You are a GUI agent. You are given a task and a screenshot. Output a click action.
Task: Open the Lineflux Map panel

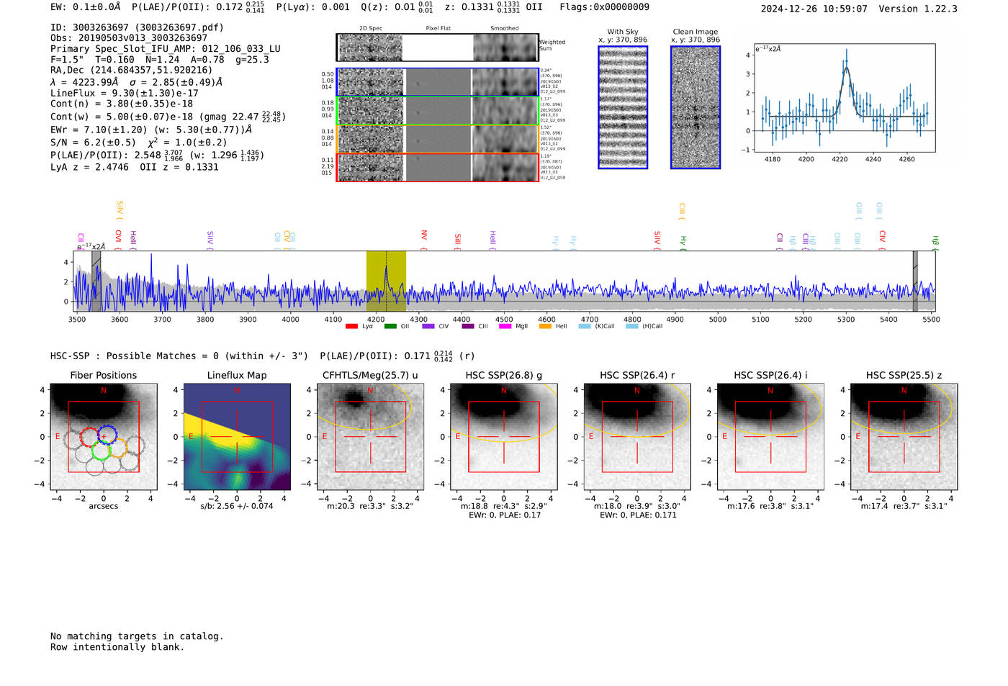coord(237,437)
